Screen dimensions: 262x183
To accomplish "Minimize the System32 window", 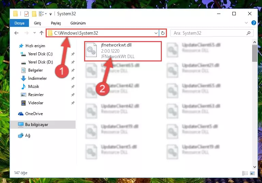I will (218, 14).
